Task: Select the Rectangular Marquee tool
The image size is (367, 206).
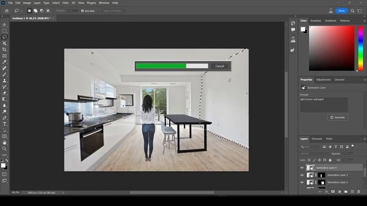Action: pos(4,31)
